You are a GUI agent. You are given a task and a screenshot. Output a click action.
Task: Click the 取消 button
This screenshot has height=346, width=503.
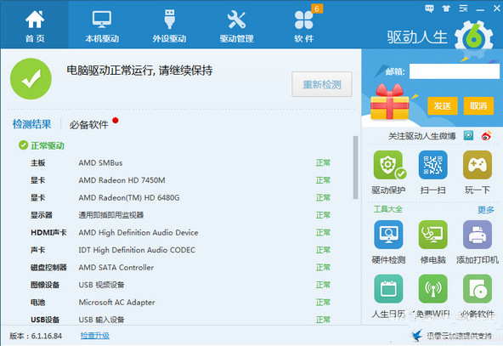pos(478,105)
